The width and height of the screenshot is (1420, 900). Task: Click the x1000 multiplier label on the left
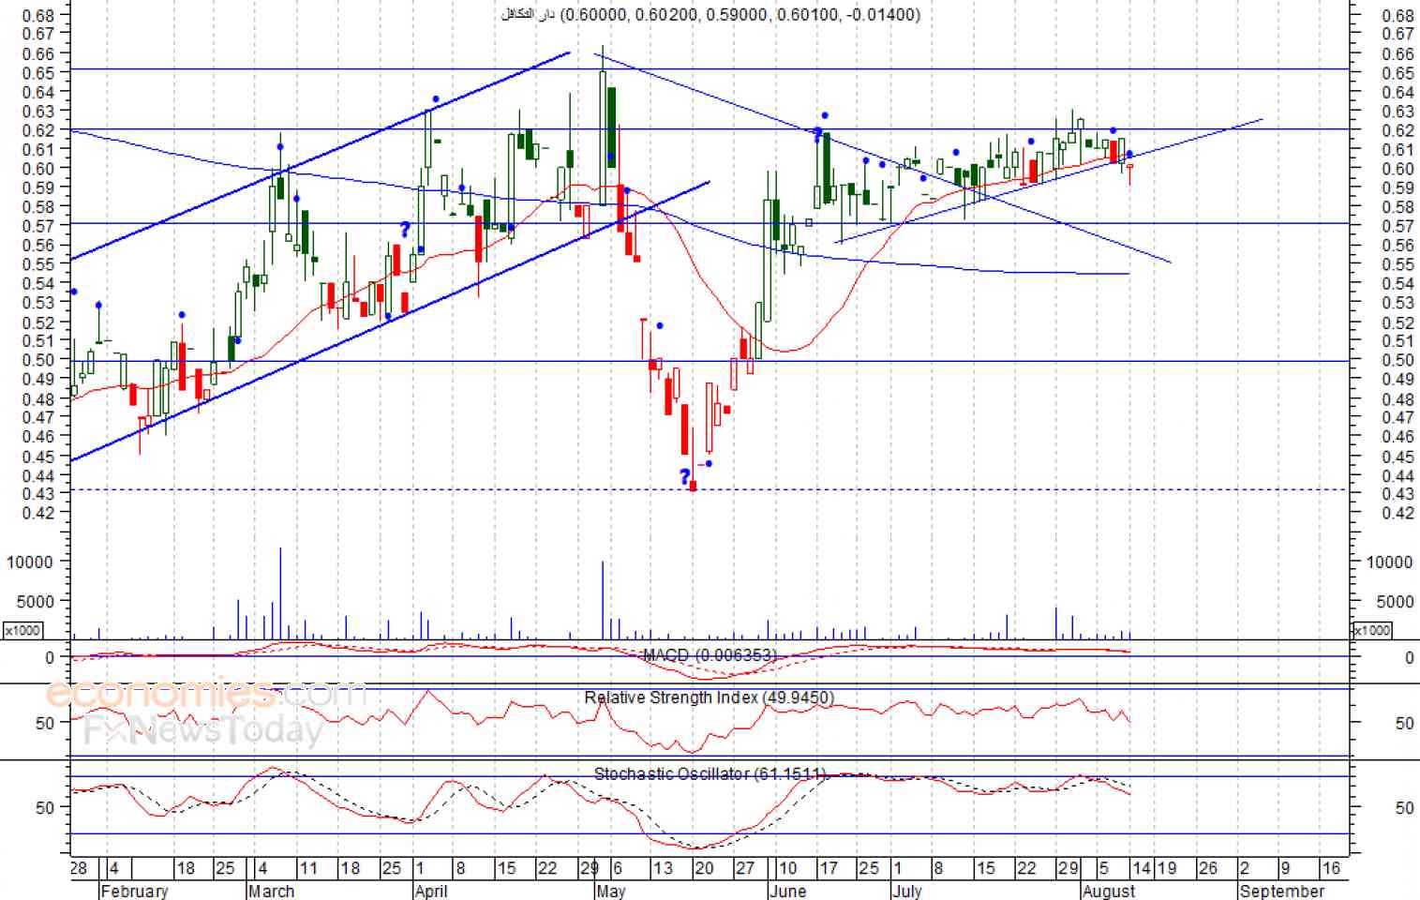(x=22, y=630)
